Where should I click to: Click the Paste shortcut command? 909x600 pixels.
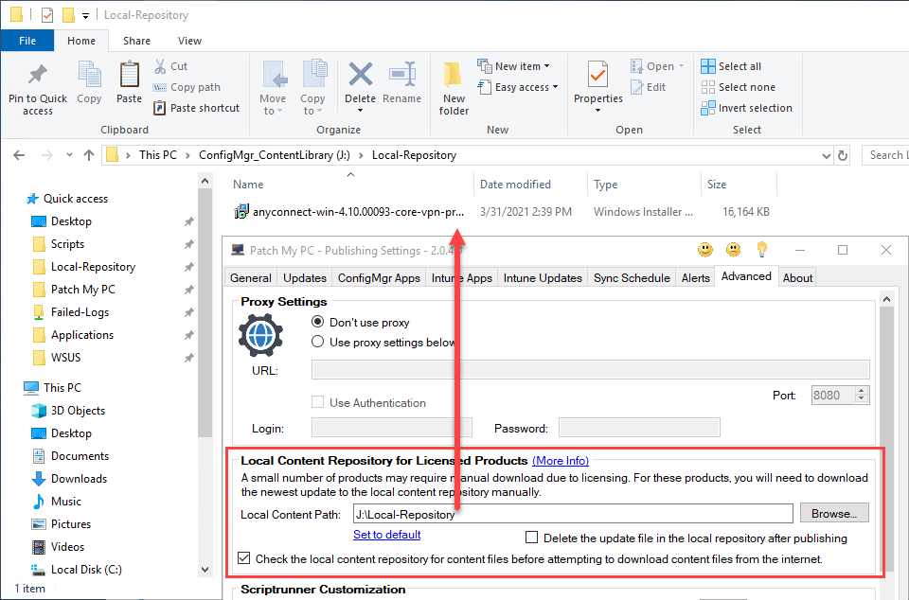pyautogui.click(x=197, y=108)
